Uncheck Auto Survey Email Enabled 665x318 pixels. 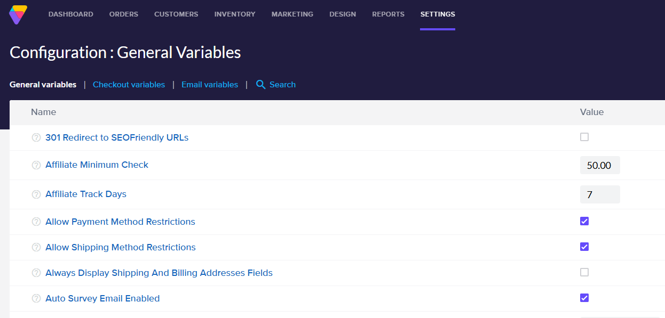[584, 298]
